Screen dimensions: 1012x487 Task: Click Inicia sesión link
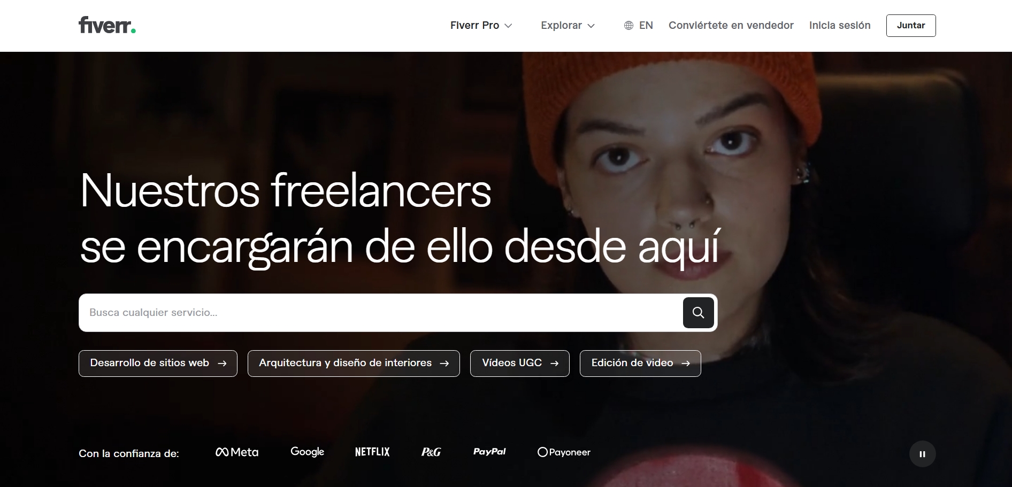(x=840, y=26)
